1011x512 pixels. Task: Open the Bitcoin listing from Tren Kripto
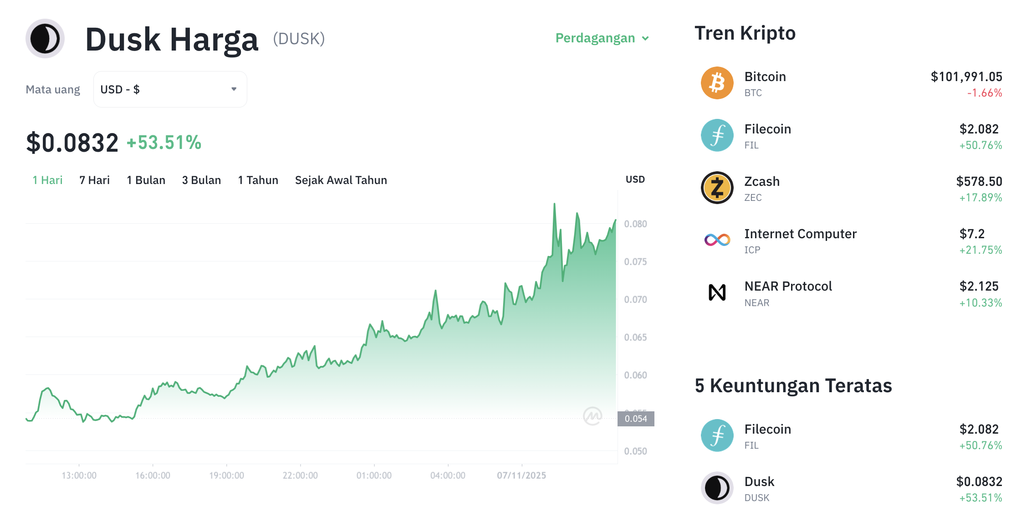[765, 77]
